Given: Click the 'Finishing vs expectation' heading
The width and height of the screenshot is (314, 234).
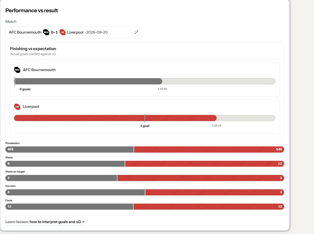Looking at the screenshot, I should coord(33,49).
